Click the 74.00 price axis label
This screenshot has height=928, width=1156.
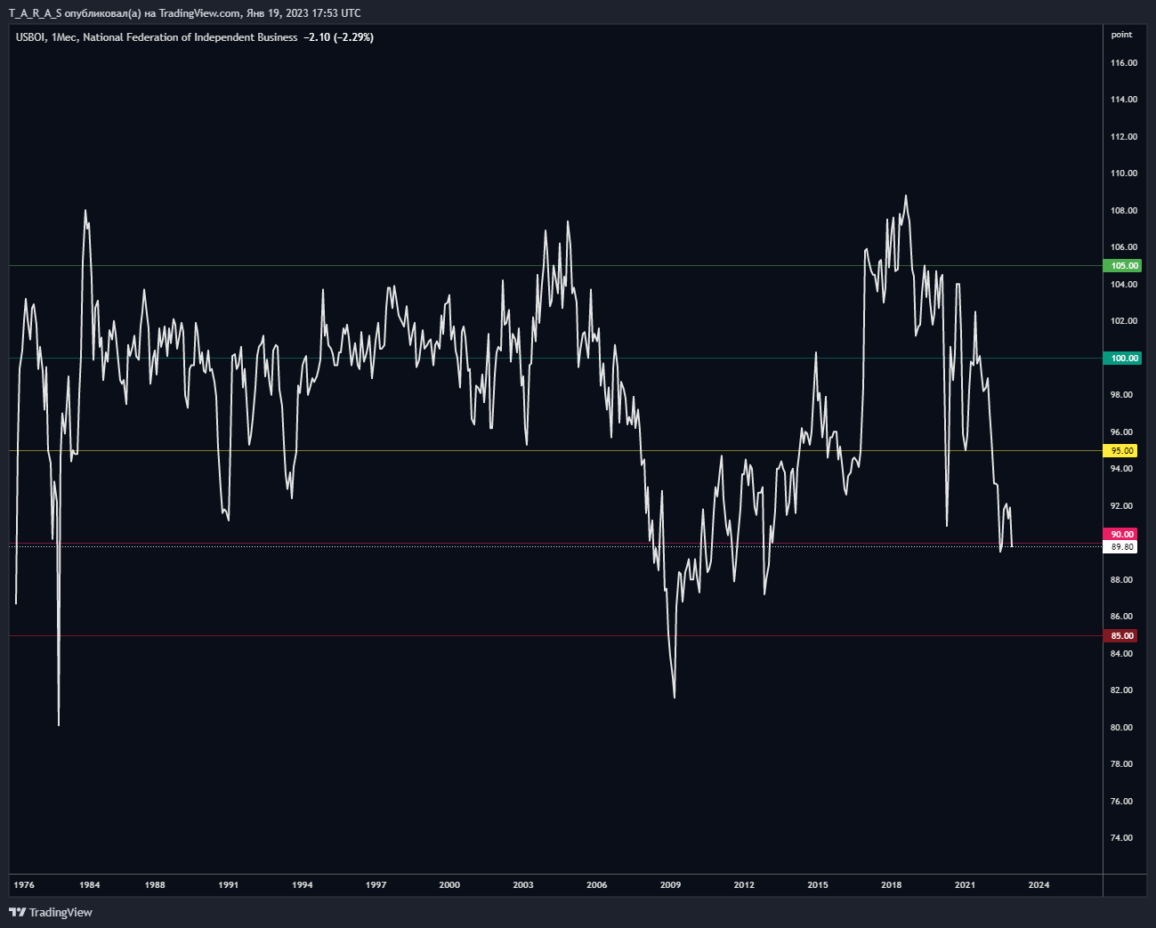click(1121, 838)
